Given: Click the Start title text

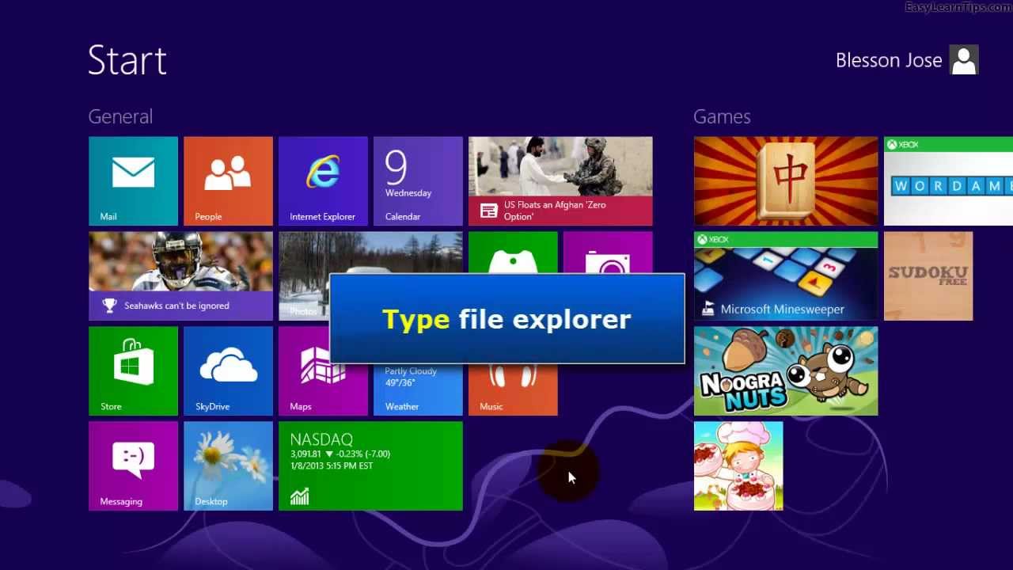Looking at the screenshot, I should [x=127, y=60].
